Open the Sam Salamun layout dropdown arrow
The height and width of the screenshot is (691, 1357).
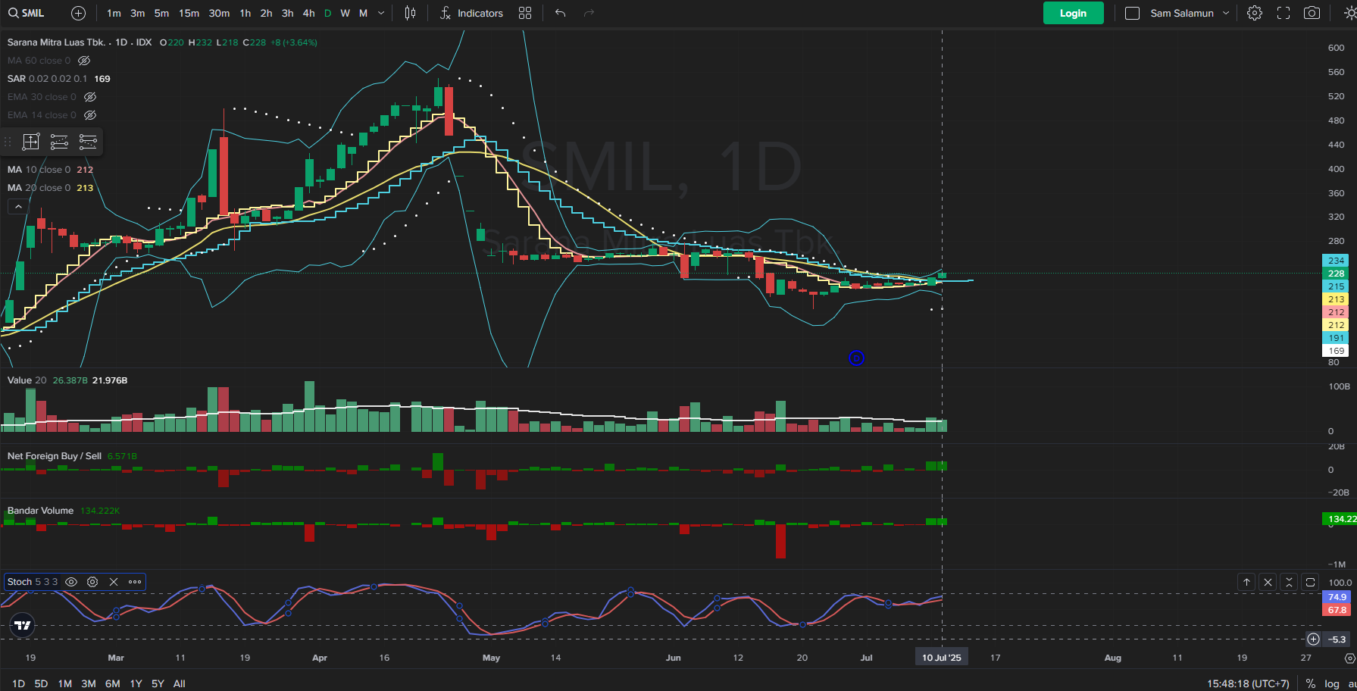[x=1226, y=13]
